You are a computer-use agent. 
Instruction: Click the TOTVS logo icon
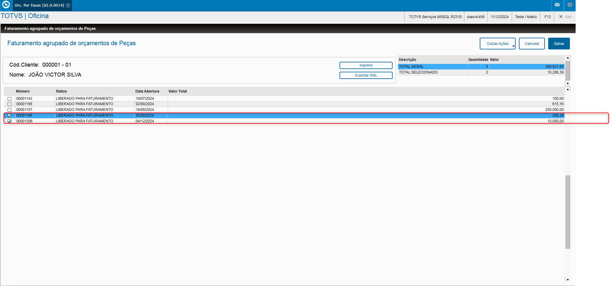pyautogui.click(x=6, y=5)
